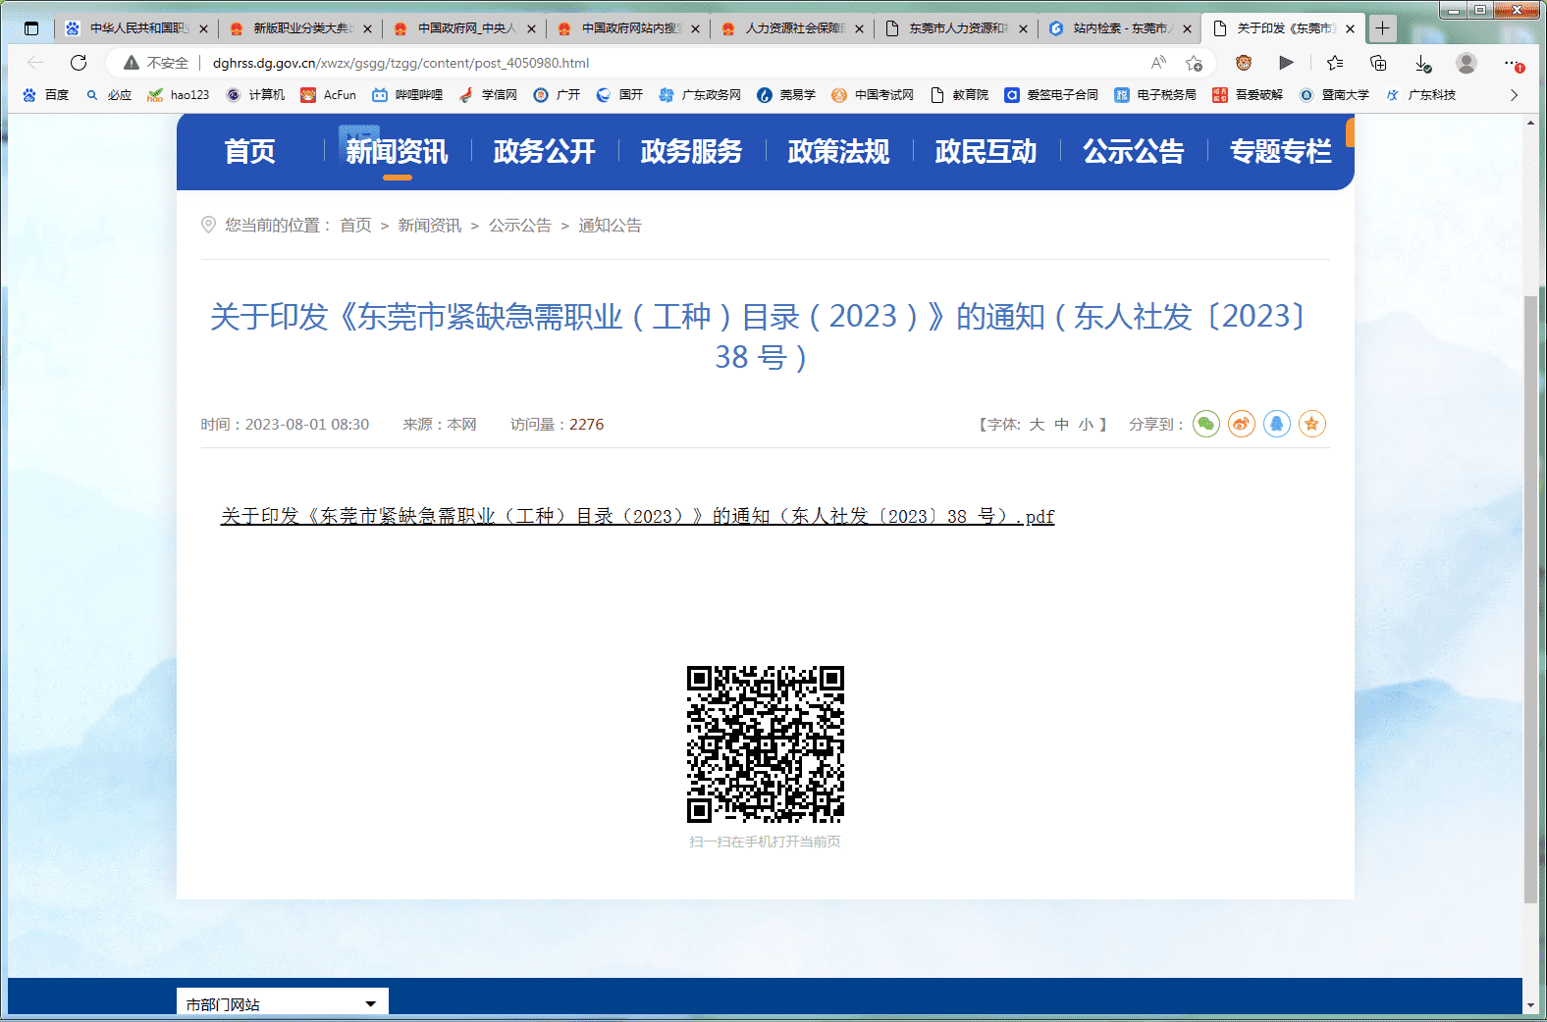Close the 新版职业分类大典 tab
Viewport: 1547px width, 1022px height.
click(x=367, y=28)
